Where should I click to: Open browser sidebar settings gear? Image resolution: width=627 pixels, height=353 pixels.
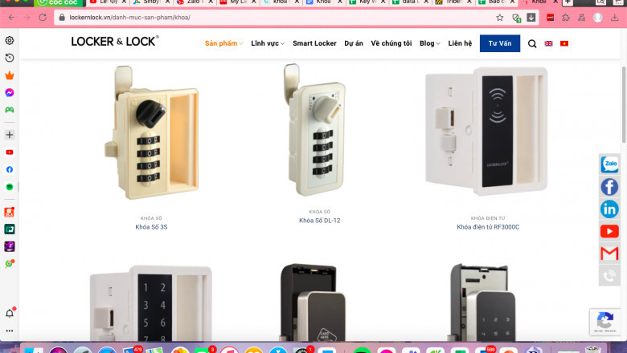coord(10,40)
